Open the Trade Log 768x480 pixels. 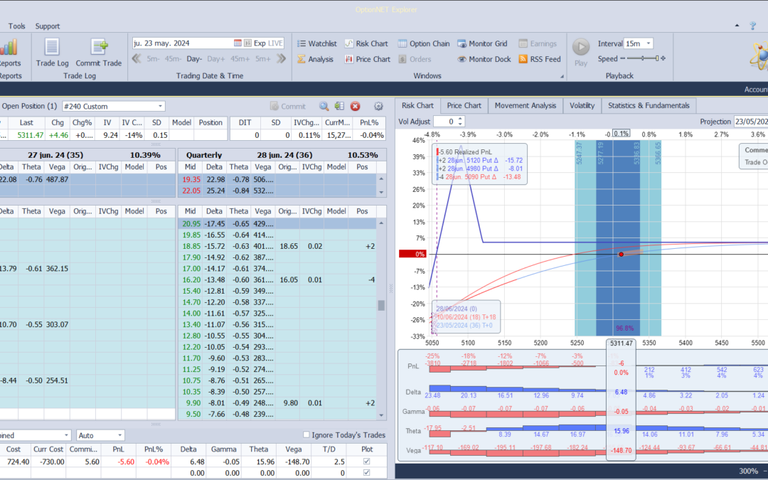52,52
